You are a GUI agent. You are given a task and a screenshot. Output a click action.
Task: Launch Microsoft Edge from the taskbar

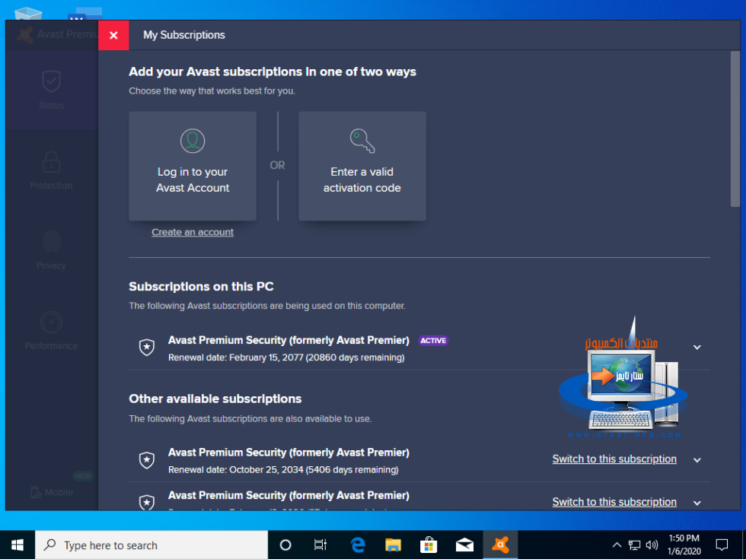pos(358,545)
